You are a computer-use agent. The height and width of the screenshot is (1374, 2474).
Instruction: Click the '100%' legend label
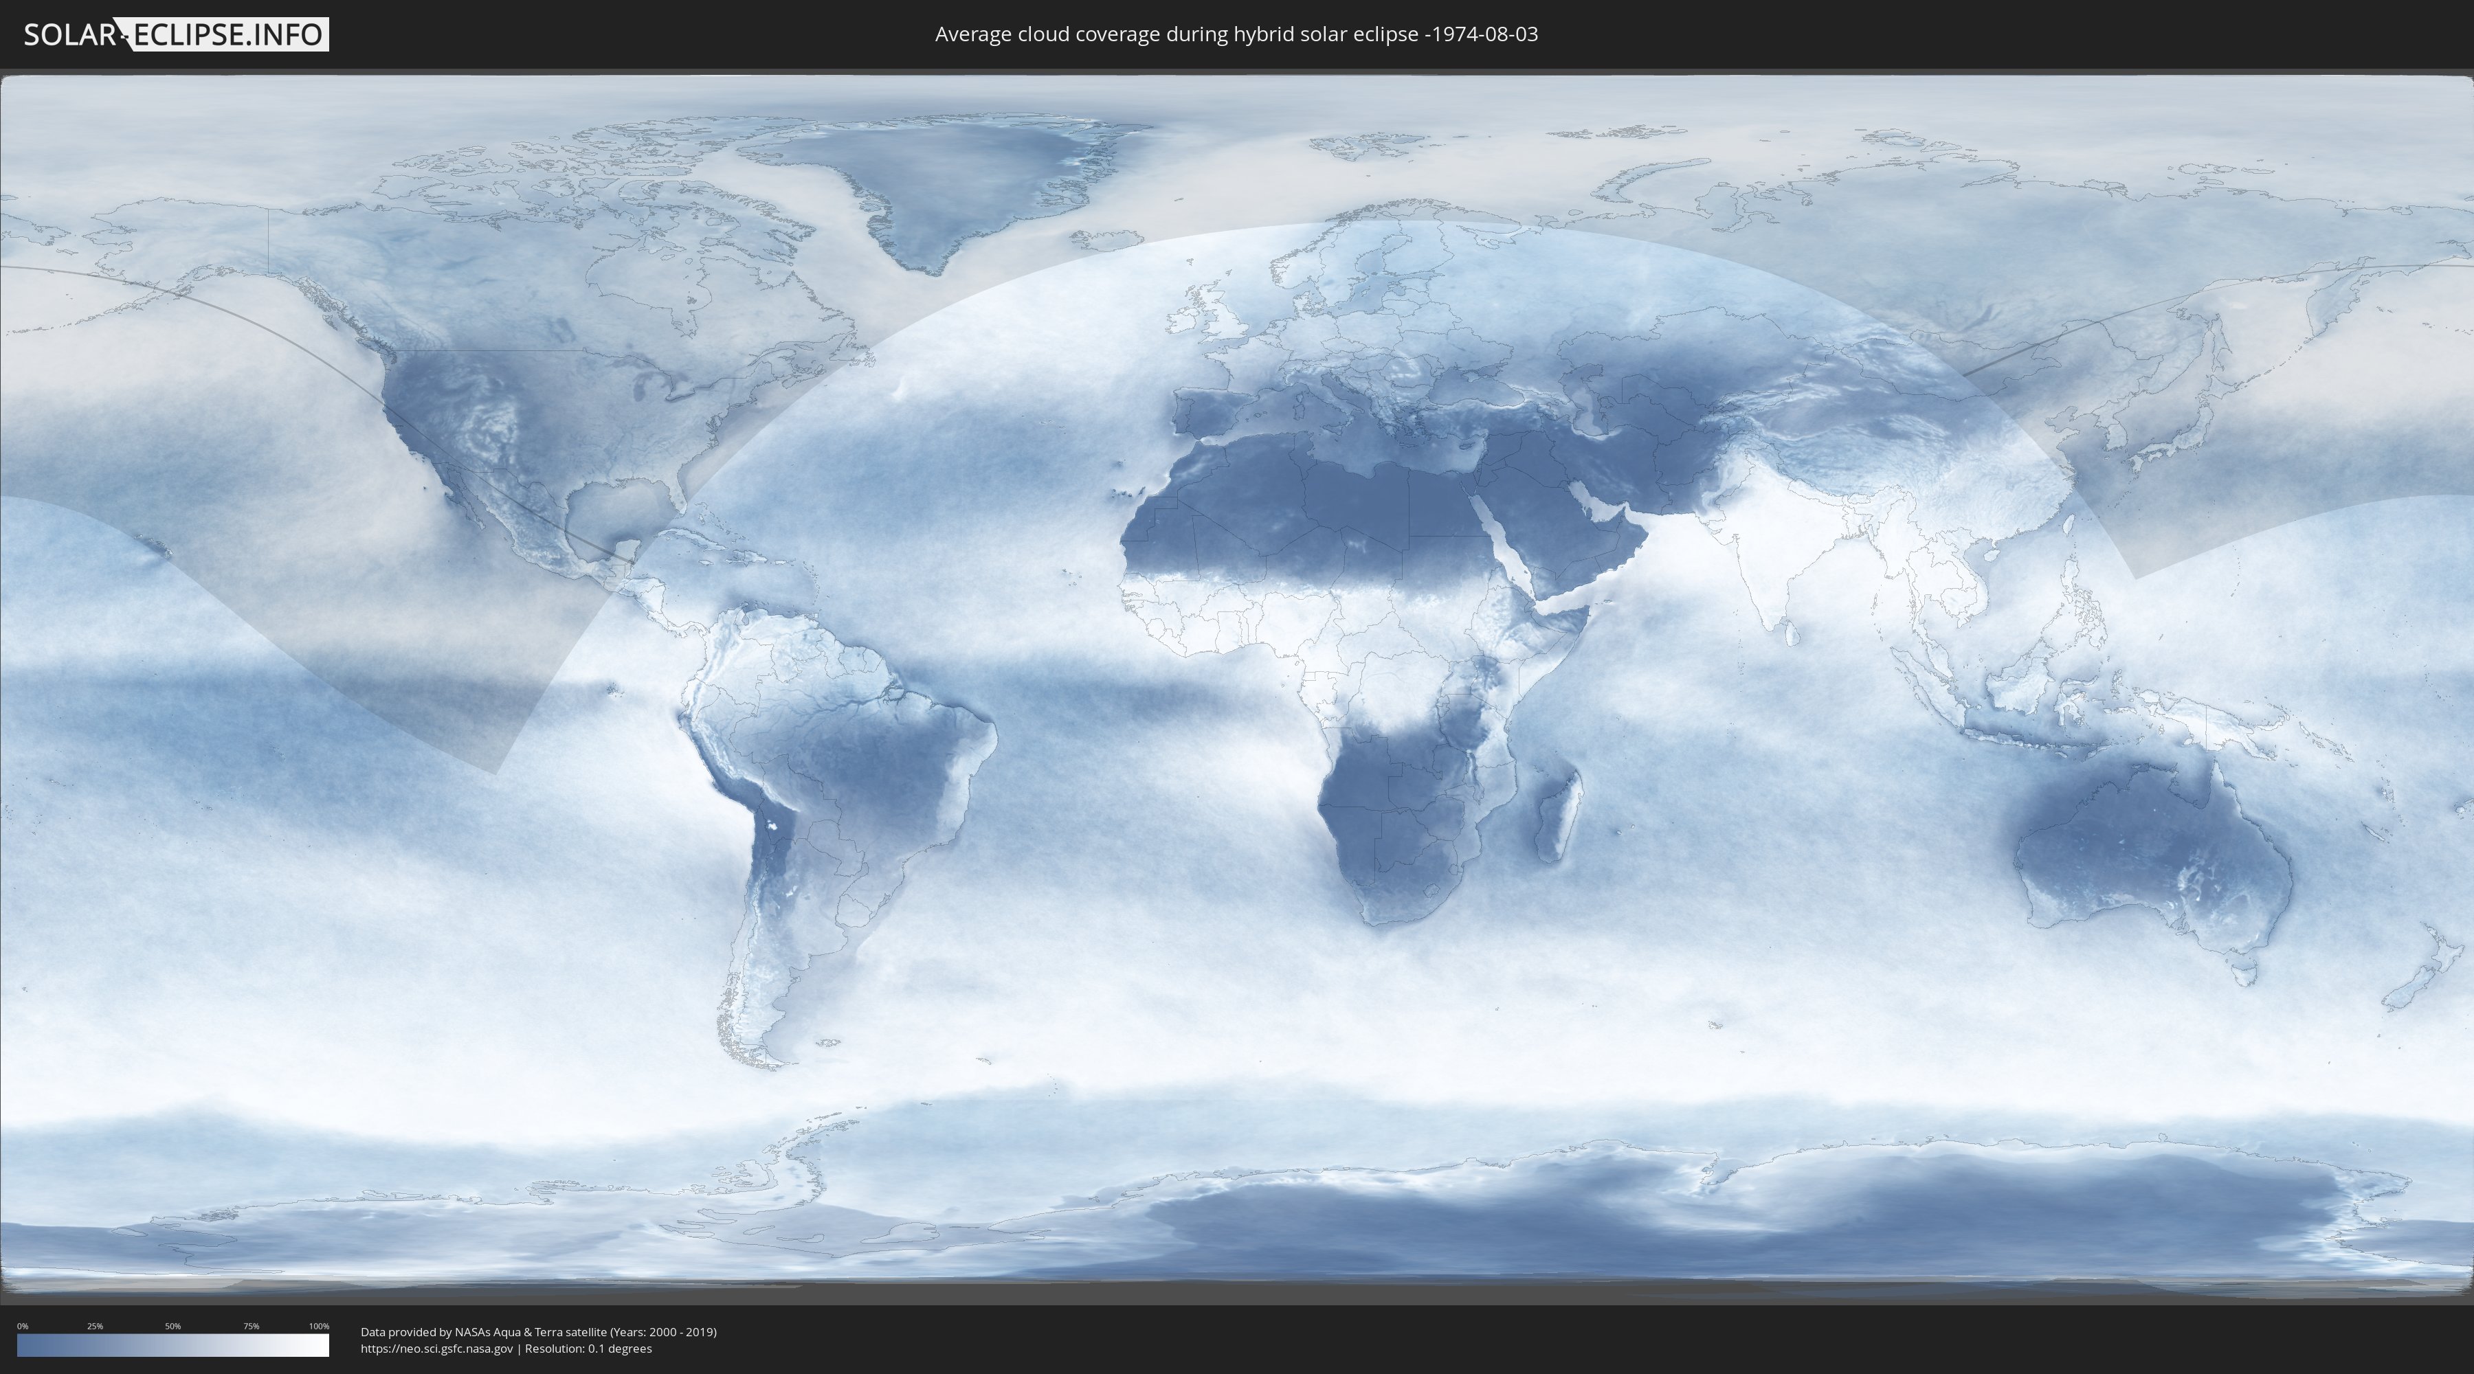(x=319, y=1326)
